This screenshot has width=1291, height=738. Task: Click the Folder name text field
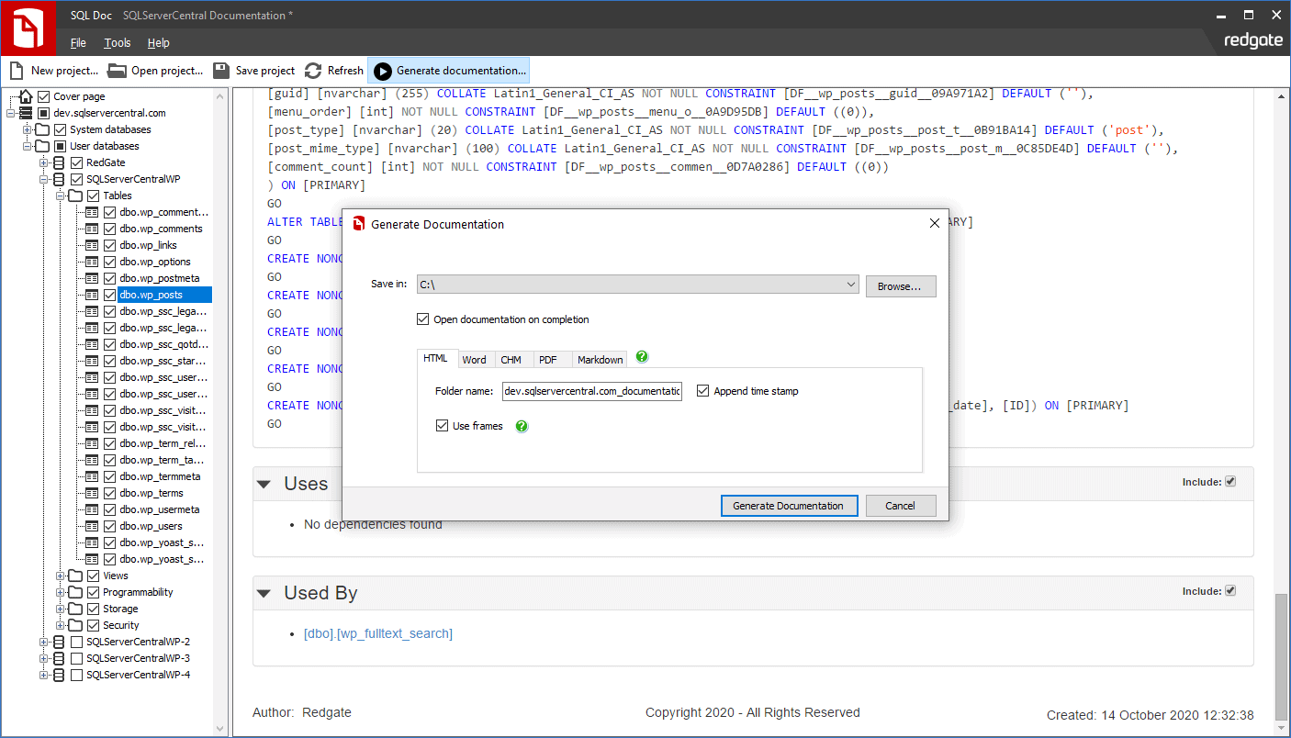coord(591,390)
